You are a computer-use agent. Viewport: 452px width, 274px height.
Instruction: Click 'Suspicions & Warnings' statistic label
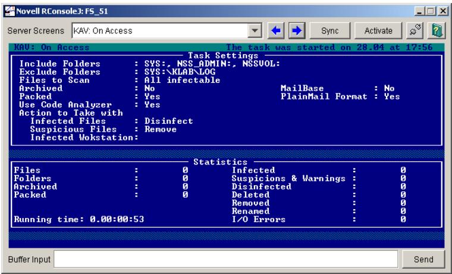[288, 179]
